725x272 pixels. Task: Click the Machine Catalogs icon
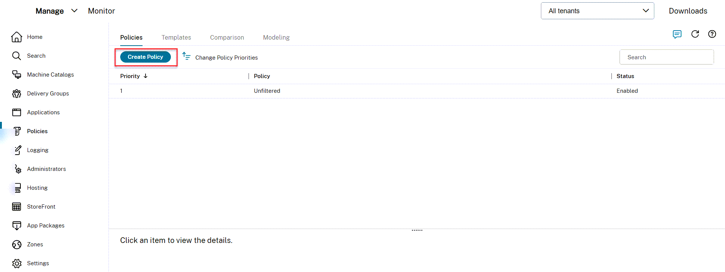(x=17, y=75)
